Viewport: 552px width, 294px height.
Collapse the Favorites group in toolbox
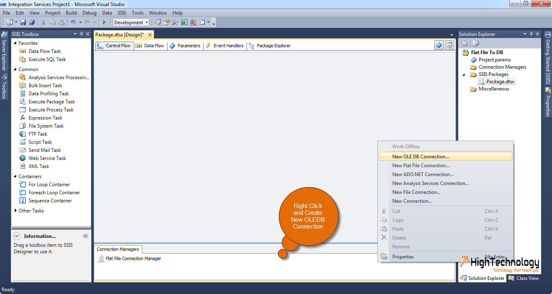(x=15, y=43)
